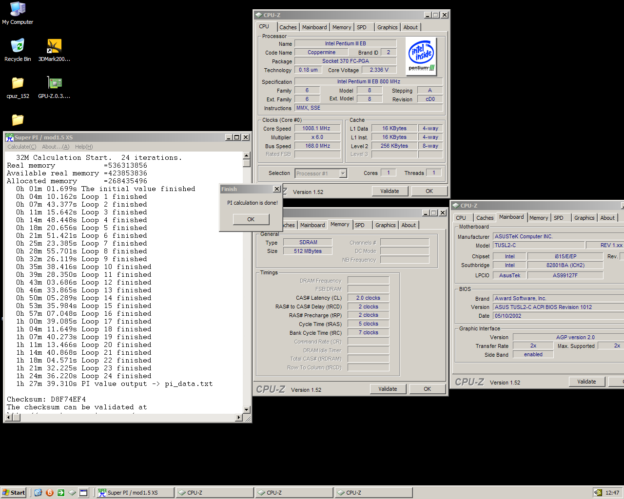
Task: Confirm the 'PI calculation is done!' dialog with OK
Action: [251, 219]
